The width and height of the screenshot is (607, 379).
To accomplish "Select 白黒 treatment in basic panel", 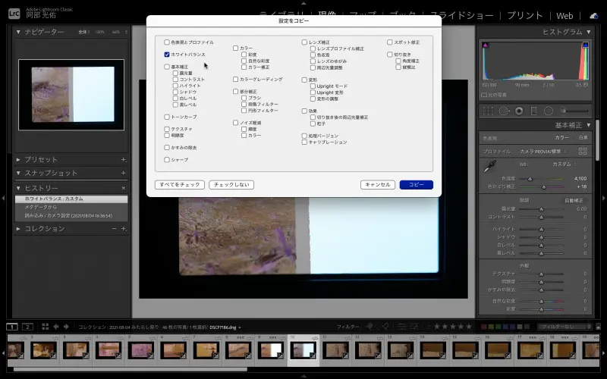I will pos(583,138).
